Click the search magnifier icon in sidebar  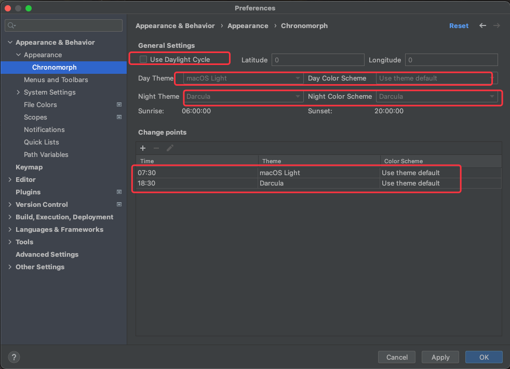pyautogui.click(x=12, y=25)
